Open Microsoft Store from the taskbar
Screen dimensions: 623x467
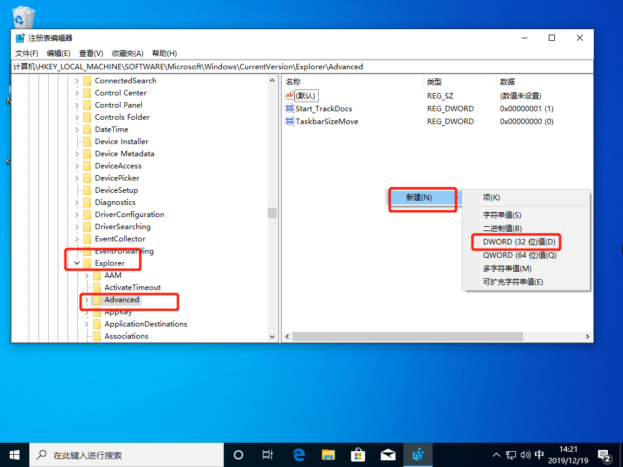click(x=358, y=454)
